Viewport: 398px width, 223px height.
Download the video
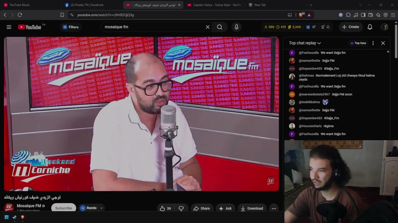252,208
